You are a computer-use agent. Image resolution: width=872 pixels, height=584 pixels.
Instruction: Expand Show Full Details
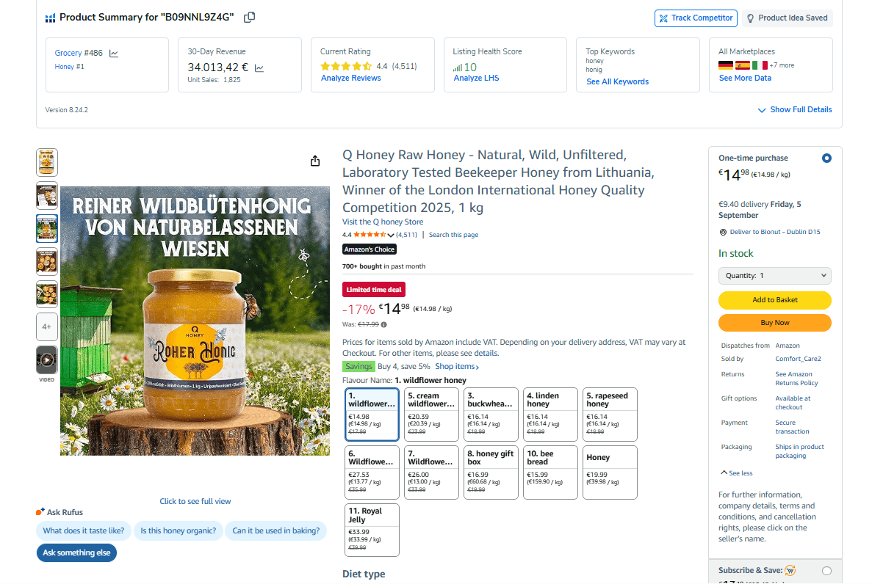coord(795,109)
